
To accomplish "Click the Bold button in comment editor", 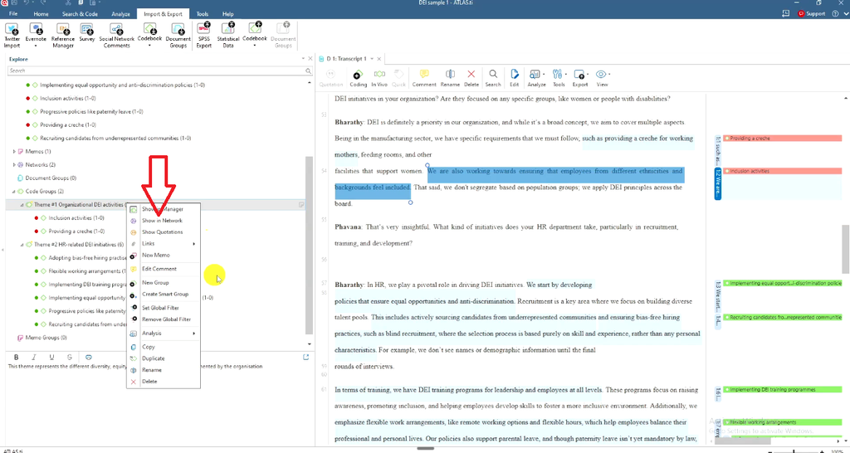I will [17, 357].
